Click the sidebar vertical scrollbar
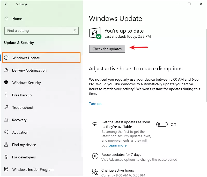The image size is (207, 177). click(x=82, y=106)
